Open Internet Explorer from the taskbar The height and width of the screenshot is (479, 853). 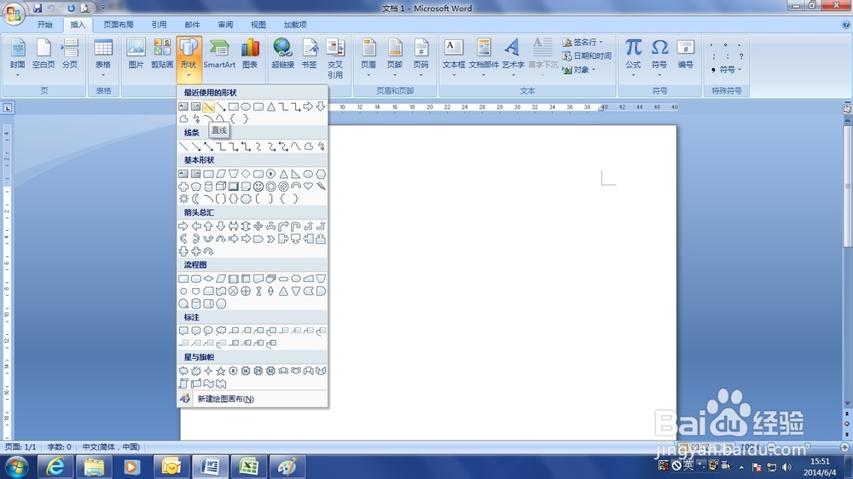point(55,466)
